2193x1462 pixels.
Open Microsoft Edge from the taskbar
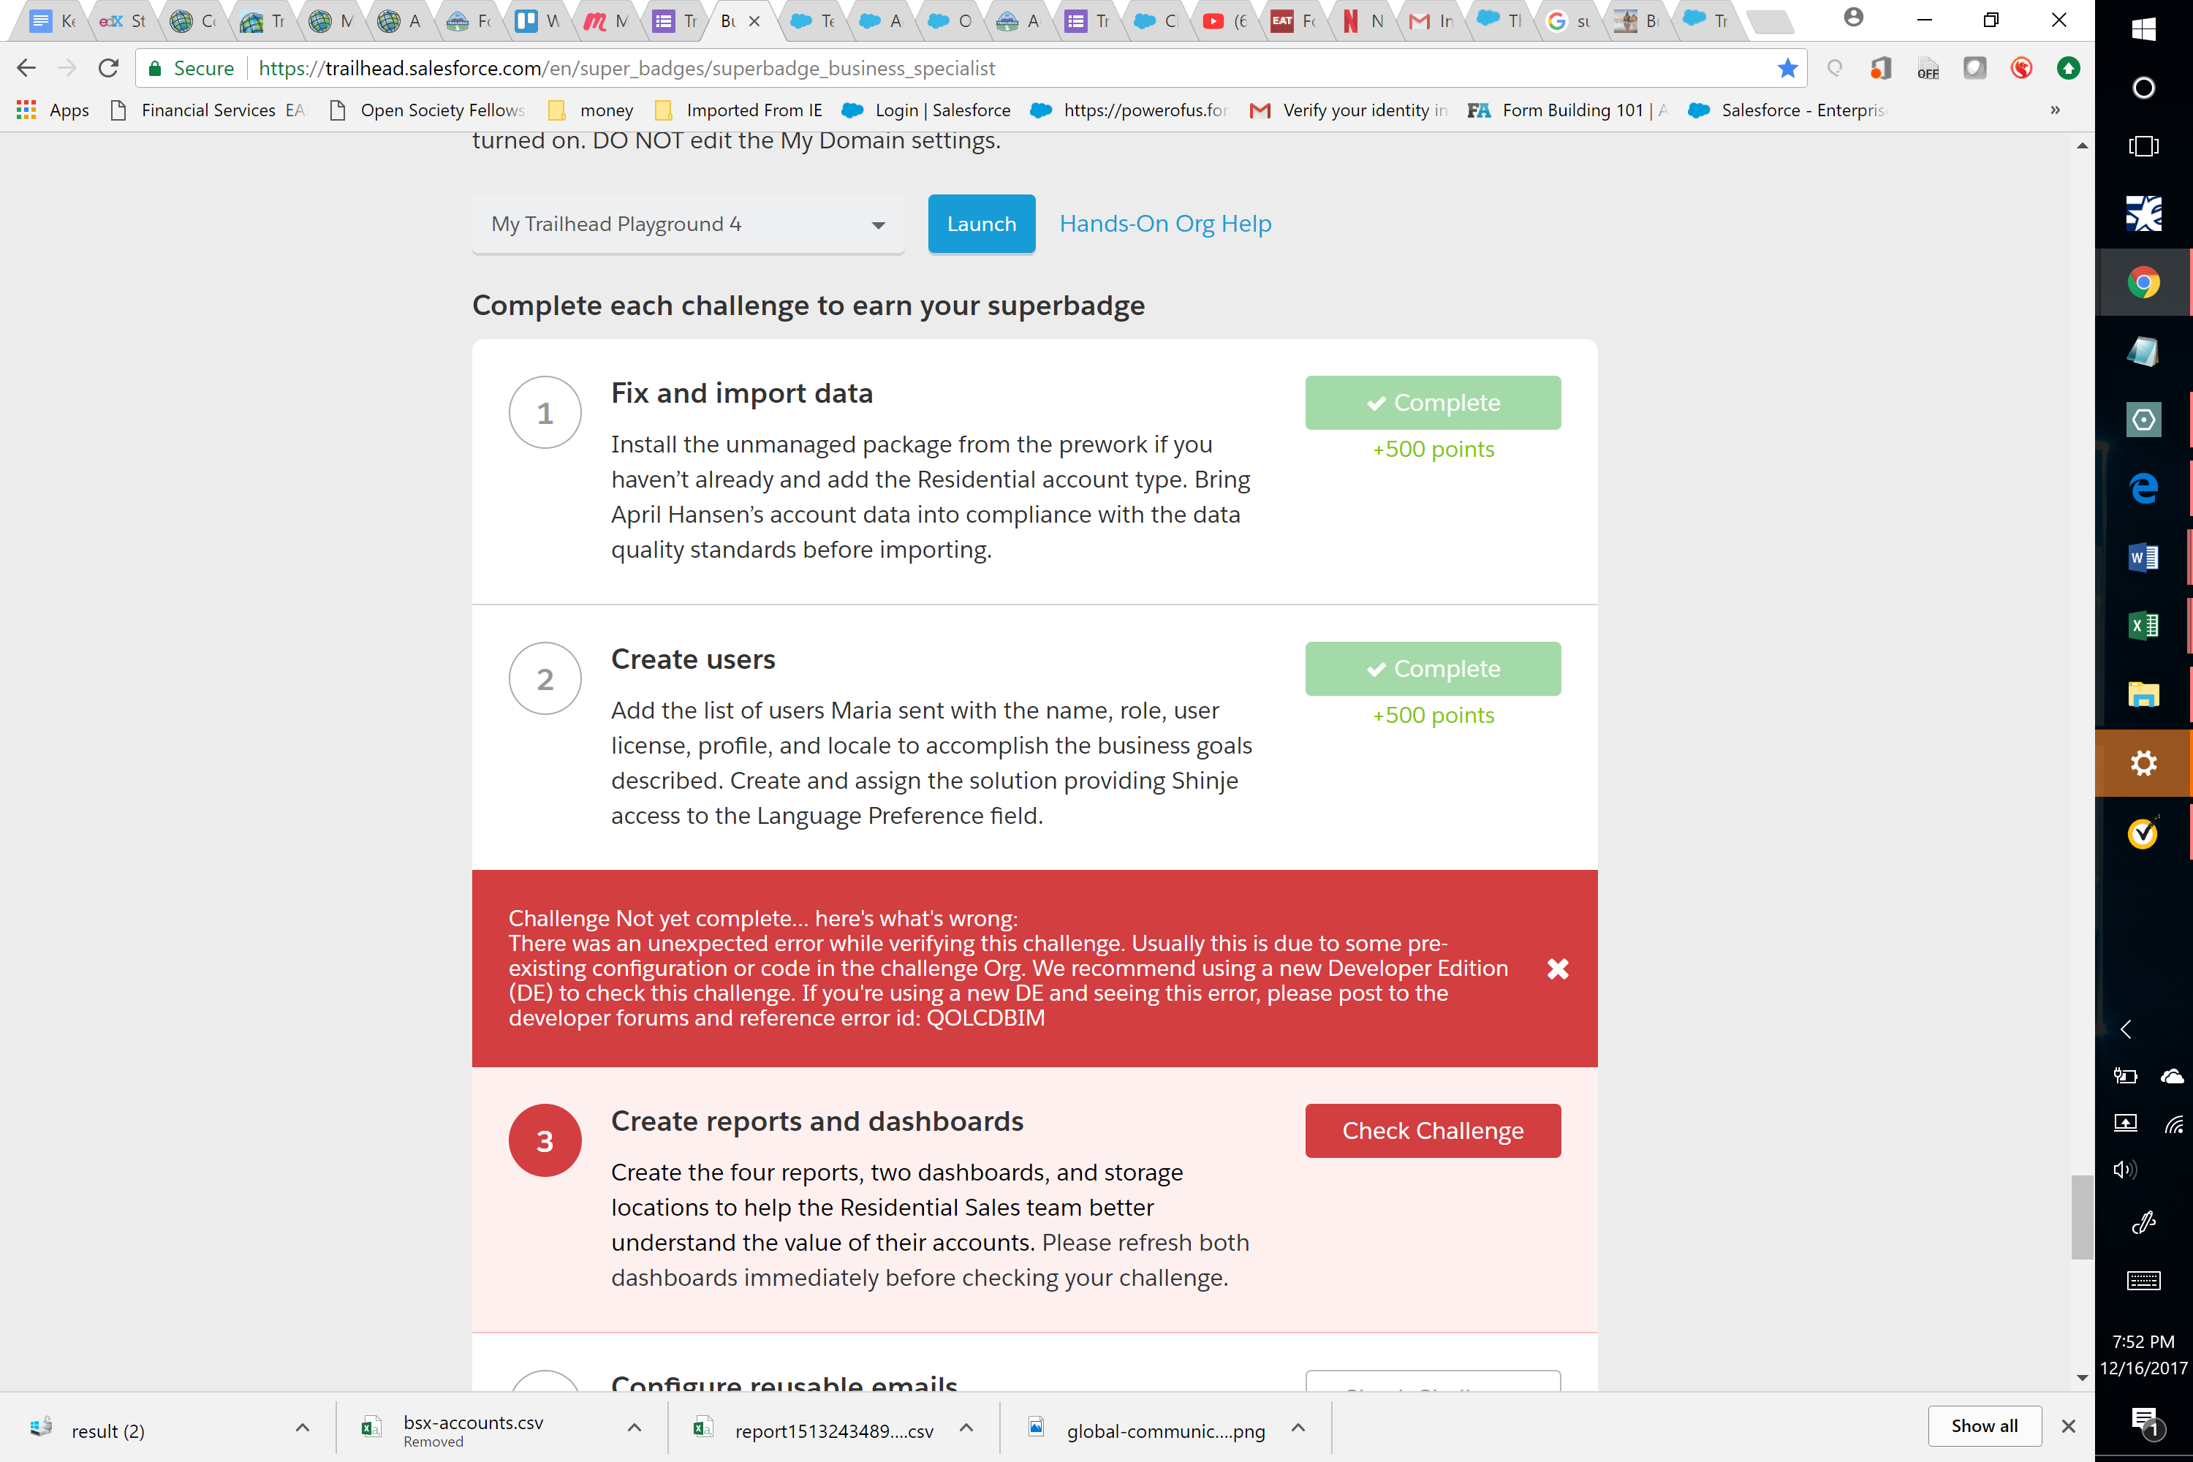[x=2143, y=488]
